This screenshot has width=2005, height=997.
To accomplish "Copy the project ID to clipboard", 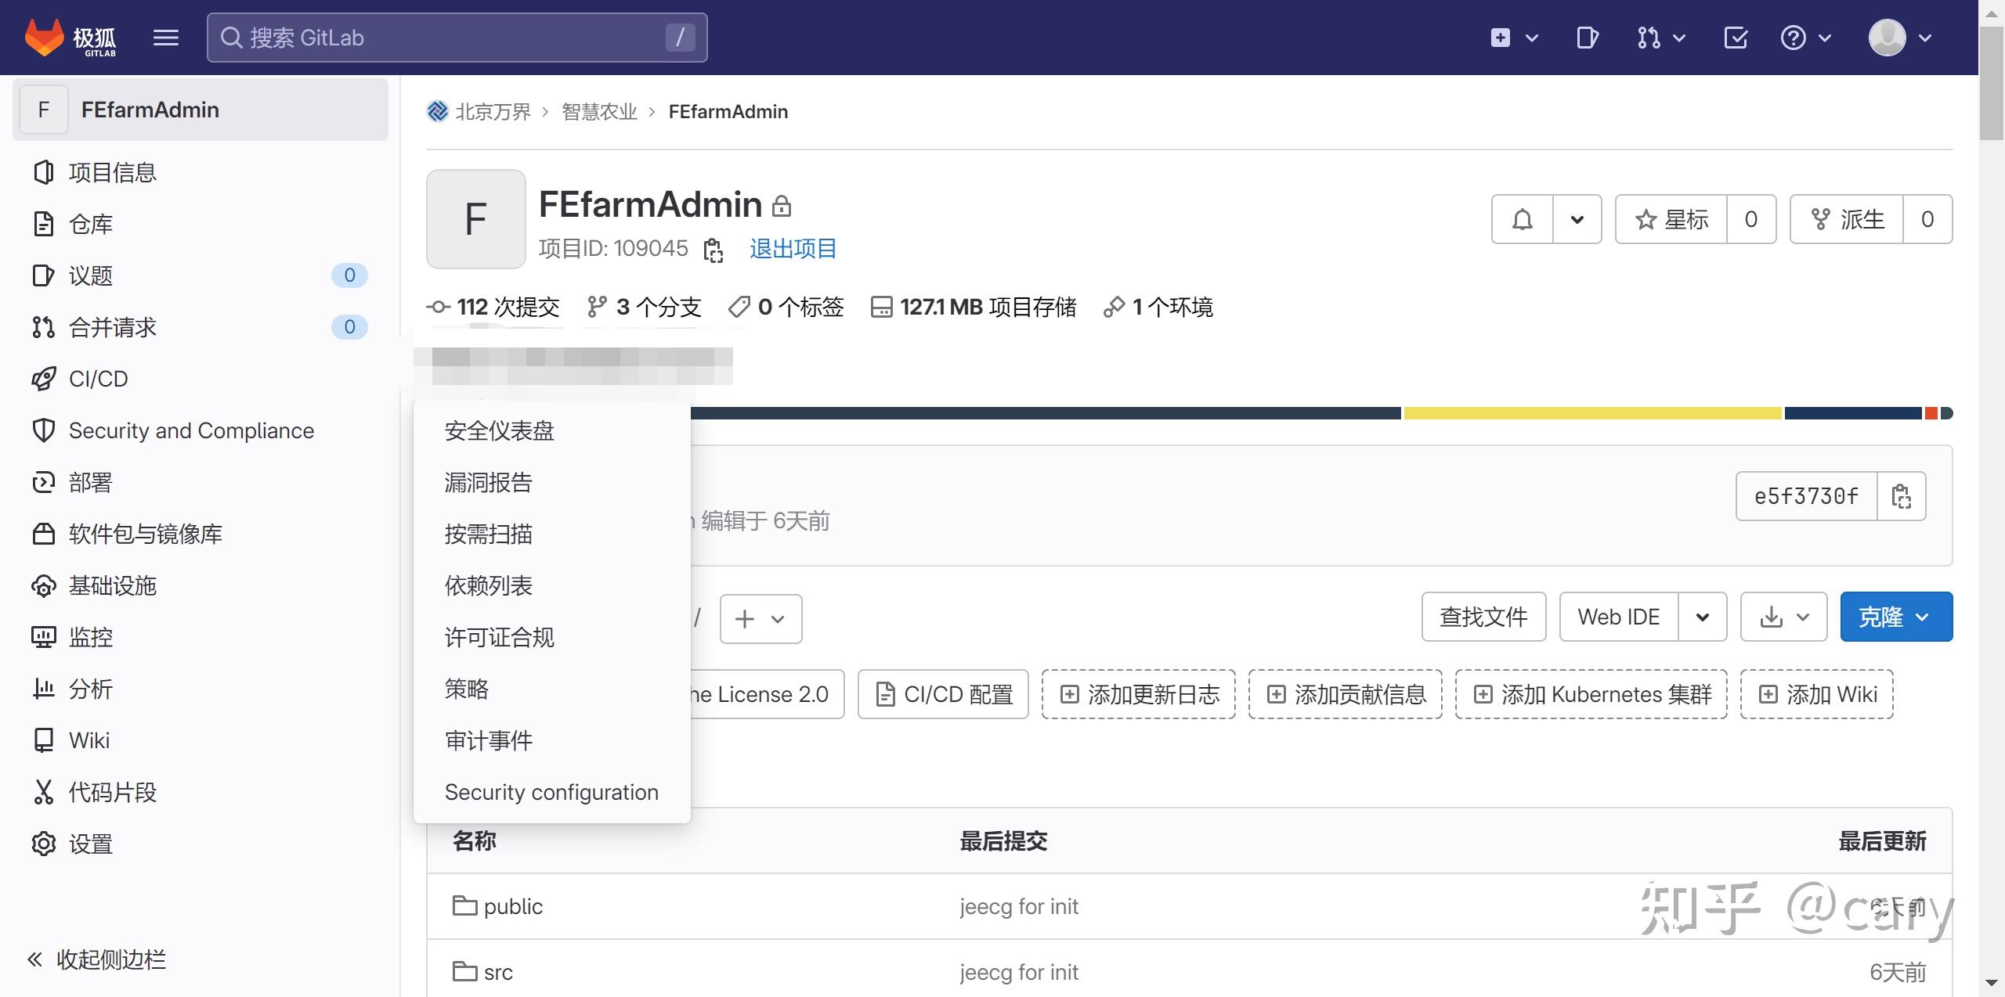I will (713, 249).
